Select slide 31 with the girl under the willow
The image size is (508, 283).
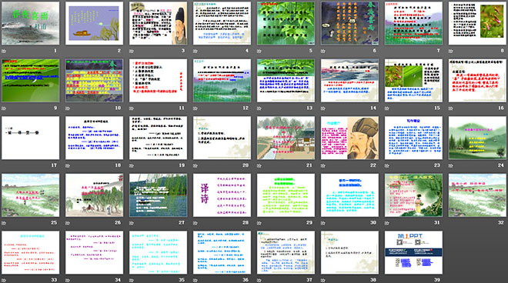(x=413, y=195)
